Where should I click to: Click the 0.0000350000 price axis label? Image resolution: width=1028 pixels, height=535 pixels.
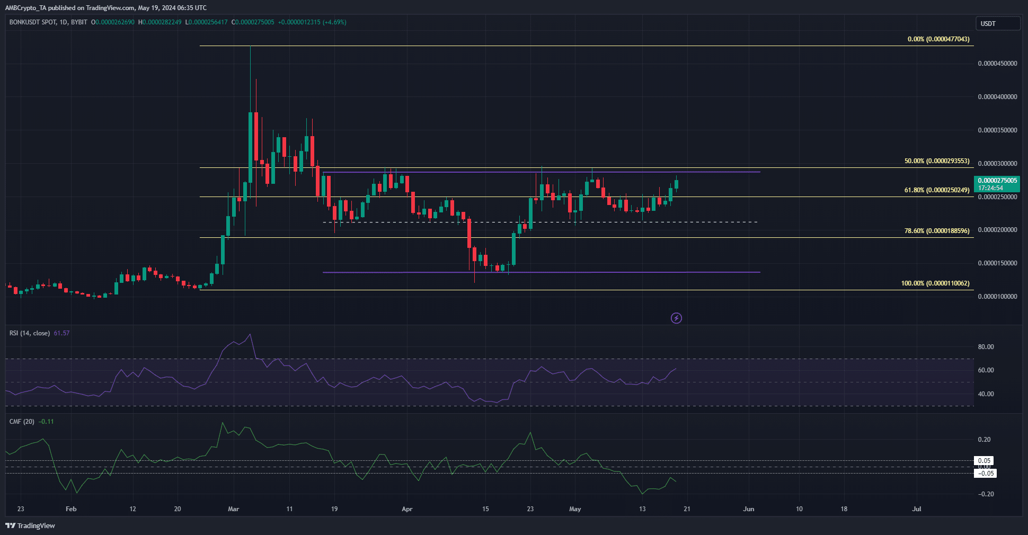(997, 130)
